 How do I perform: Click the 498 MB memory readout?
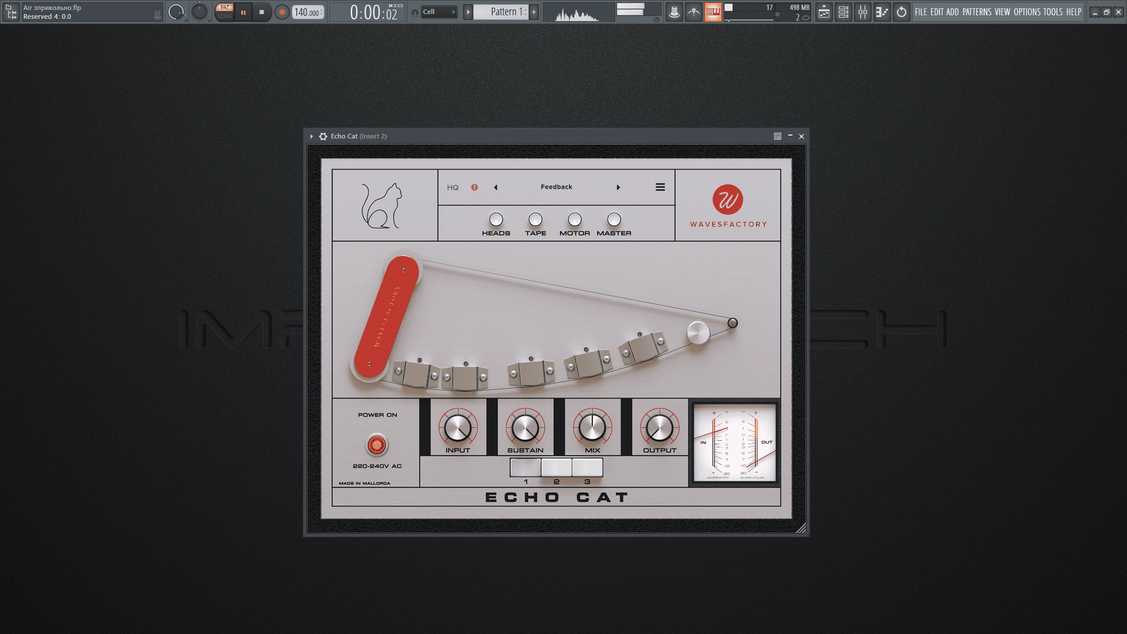pyautogui.click(x=799, y=8)
